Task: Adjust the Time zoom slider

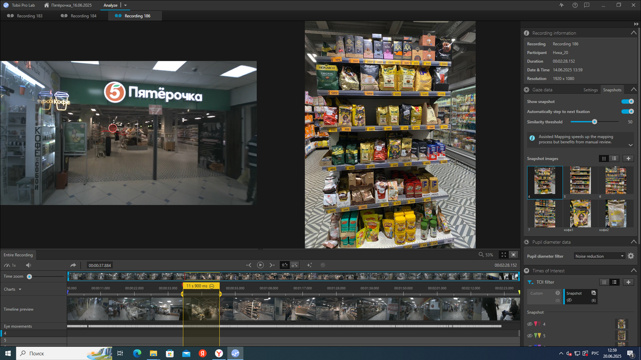Action: [29, 276]
